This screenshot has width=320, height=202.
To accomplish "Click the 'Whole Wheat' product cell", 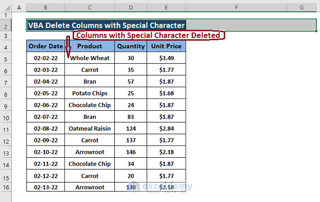I will pos(90,58).
